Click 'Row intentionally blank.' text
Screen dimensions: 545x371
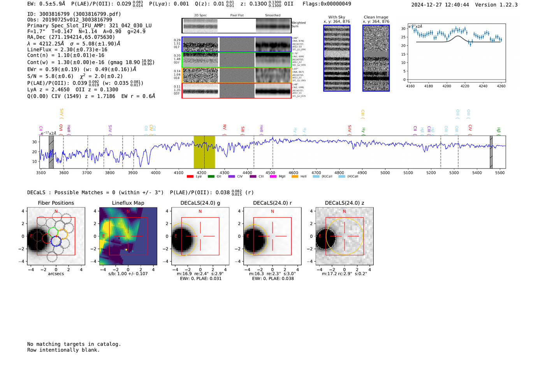click(x=63, y=350)
